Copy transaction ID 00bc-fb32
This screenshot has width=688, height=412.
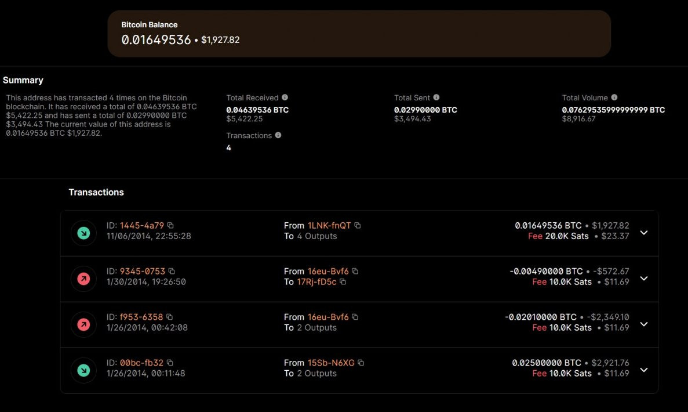point(171,363)
